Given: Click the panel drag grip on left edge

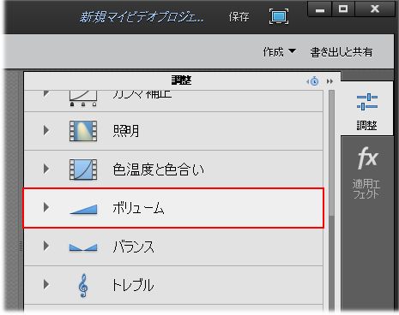Looking at the screenshot, I should pos(21,247).
